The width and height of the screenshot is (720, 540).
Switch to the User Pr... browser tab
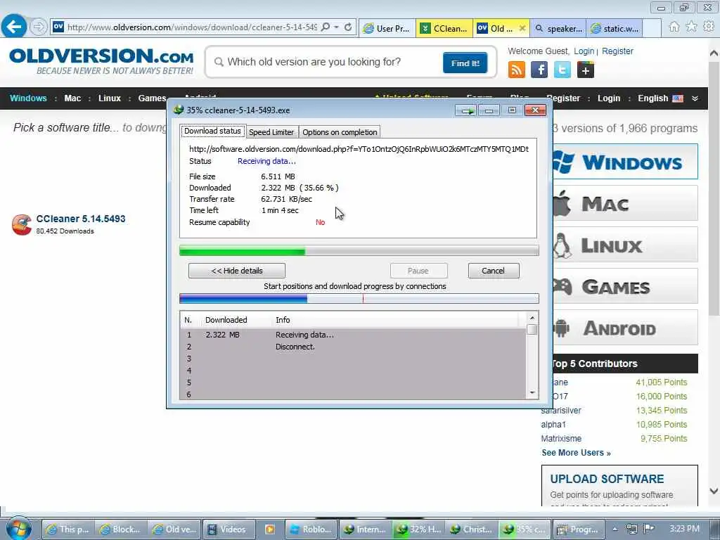click(x=387, y=28)
